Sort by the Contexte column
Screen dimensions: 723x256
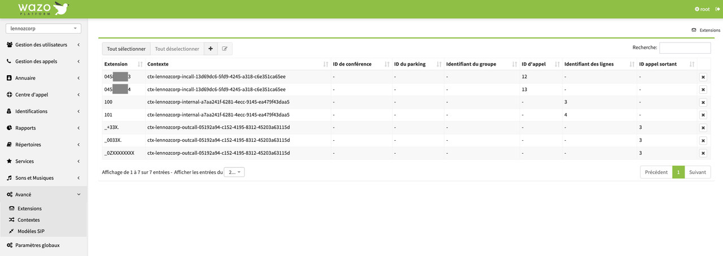(x=238, y=64)
